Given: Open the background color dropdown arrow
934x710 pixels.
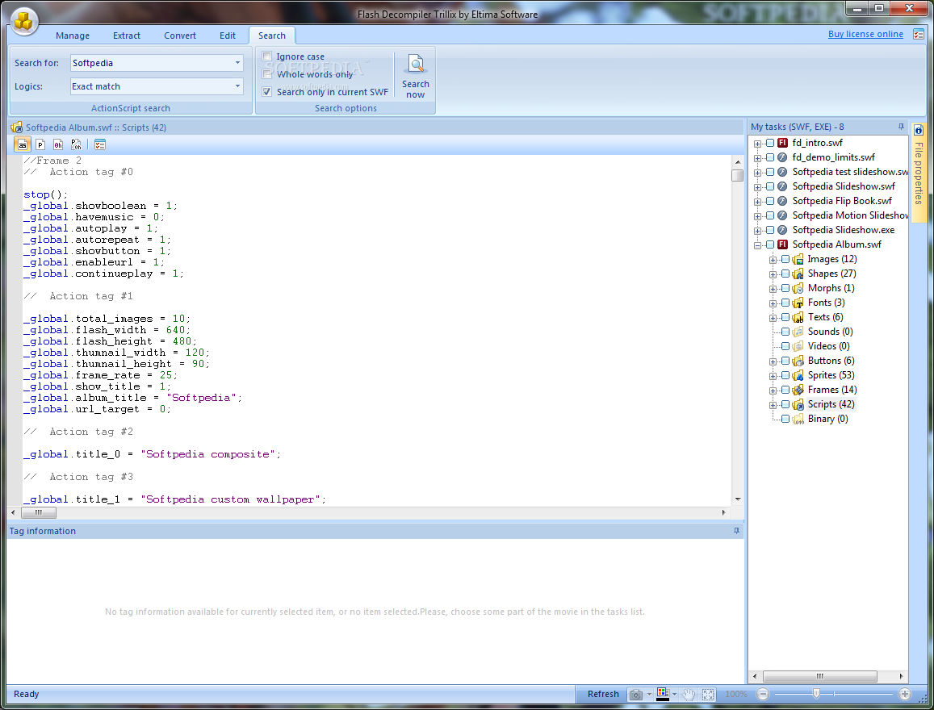Looking at the screenshot, I should pos(674,695).
